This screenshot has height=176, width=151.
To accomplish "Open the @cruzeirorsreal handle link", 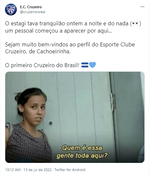I will (33, 12).
